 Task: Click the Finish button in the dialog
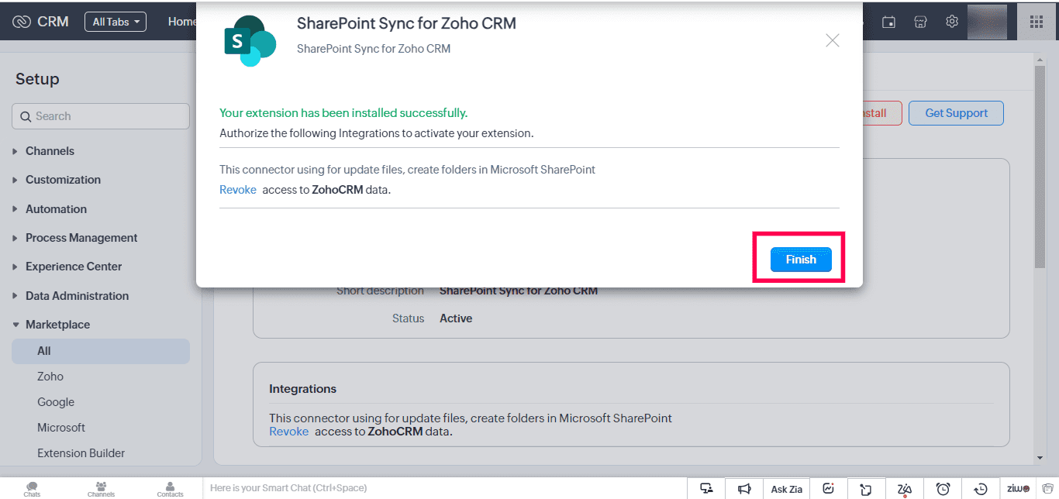(x=801, y=260)
